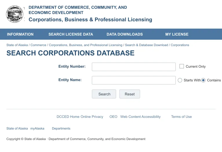Click the Corporations, Business & Professional Licensing heading
The height and width of the screenshot is (152, 222).
[x=90, y=20]
